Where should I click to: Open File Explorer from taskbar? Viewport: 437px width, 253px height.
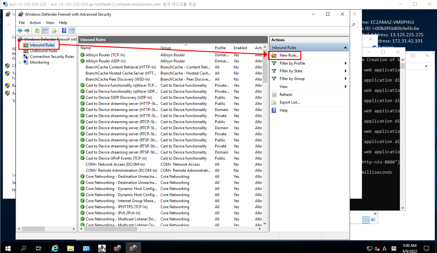tap(70, 248)
